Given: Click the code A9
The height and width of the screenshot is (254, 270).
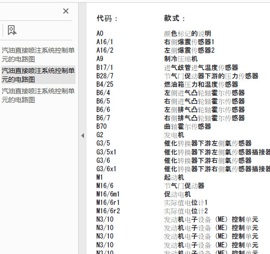Looking at the screenshot, I should pos(100,59).
